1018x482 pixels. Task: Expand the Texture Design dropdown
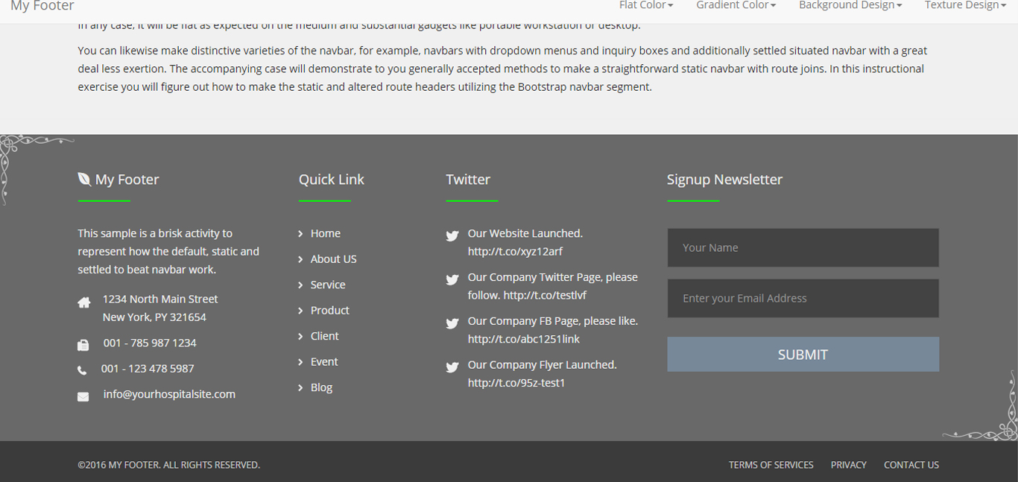[x=965, y=6]
